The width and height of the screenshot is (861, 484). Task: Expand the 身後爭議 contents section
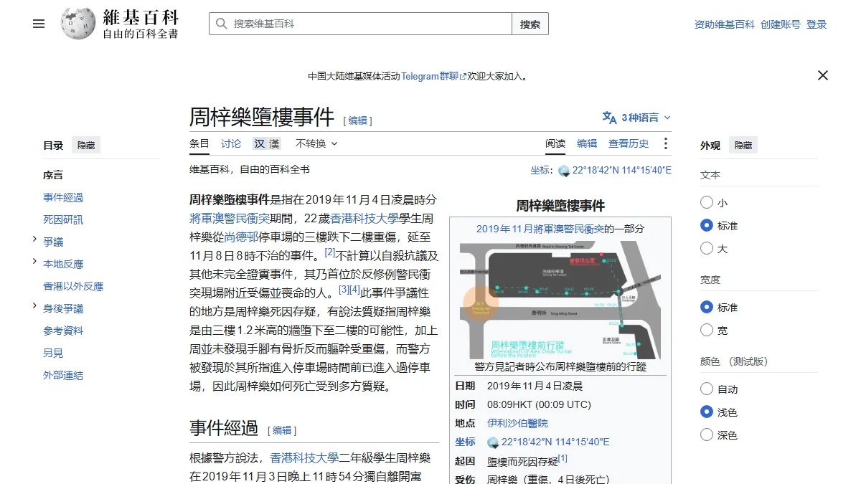[x=34, y=306]
